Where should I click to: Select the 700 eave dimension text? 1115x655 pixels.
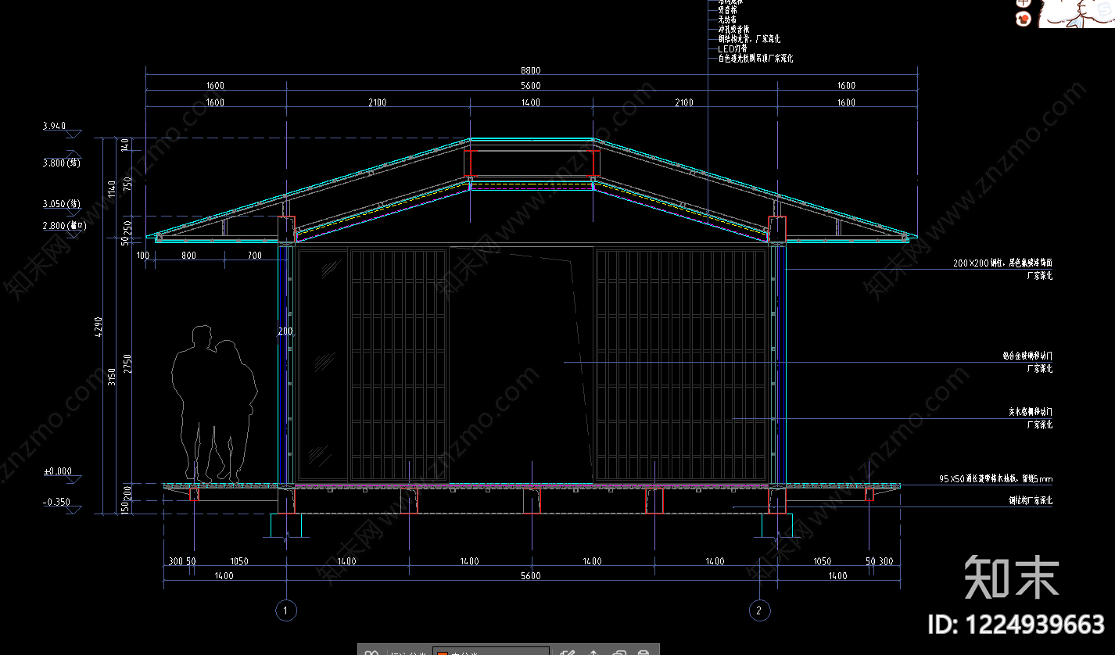pyautogui.click(x=255, y=256)
